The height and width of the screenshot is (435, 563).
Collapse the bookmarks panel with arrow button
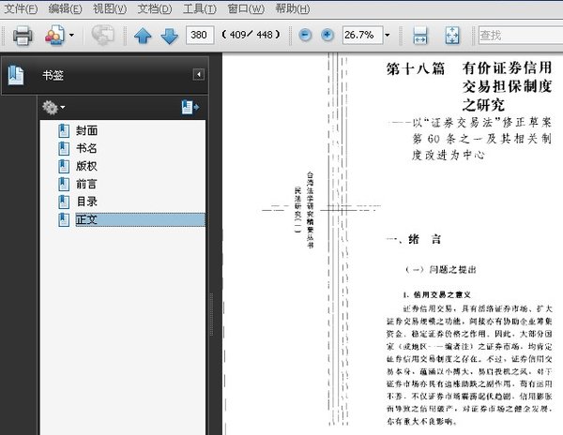(x=198, y=74)
